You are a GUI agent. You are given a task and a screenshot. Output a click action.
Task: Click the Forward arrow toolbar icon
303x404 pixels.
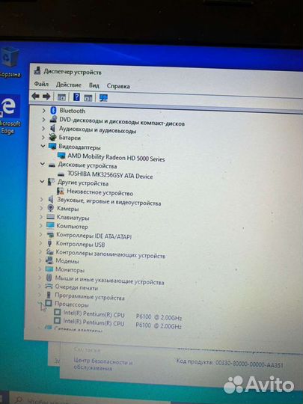[46, 97]
